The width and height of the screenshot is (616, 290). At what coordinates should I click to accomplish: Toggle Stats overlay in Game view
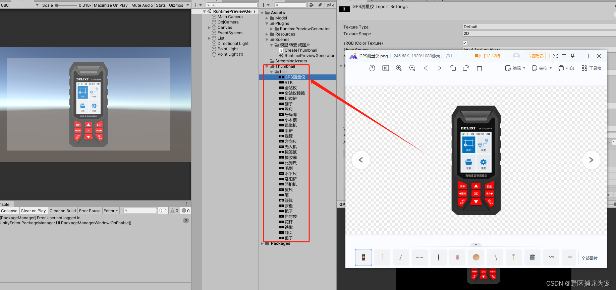(161, 5)
